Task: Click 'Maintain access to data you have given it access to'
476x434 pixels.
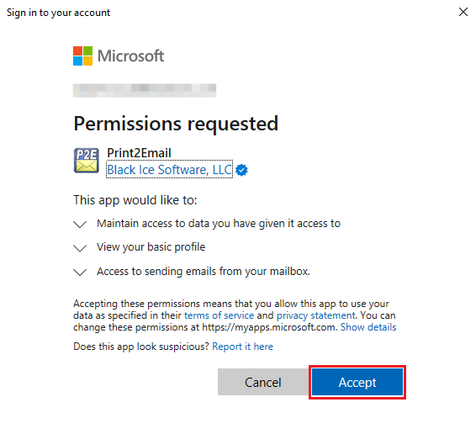Action: [219, 224]
